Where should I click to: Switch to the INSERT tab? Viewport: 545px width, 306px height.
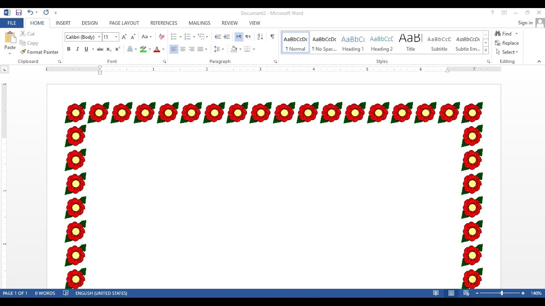63,23
